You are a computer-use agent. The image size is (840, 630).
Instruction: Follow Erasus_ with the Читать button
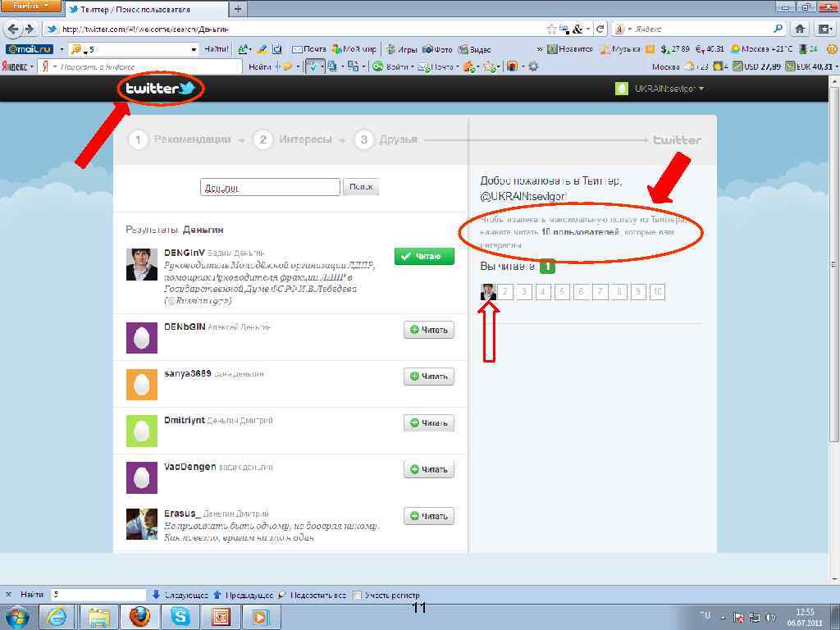pyautogui.click(x=428, y=516)
